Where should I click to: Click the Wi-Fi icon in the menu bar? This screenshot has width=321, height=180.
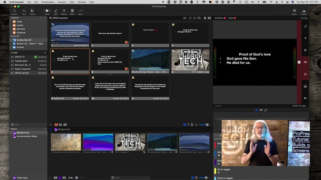[x=271, y=2]
